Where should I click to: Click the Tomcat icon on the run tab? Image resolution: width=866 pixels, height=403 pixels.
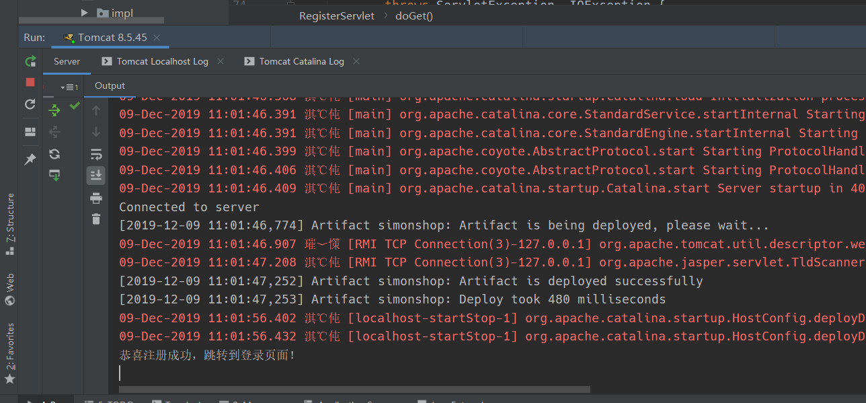point(69,38)
